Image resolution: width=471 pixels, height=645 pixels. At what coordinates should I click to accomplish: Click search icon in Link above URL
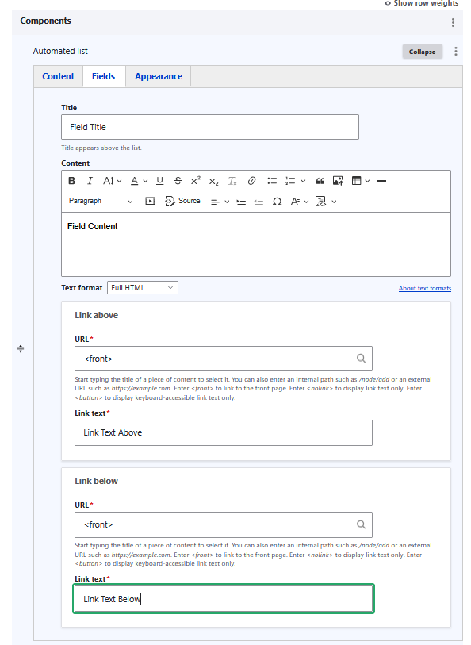click(x=361, y=359)
